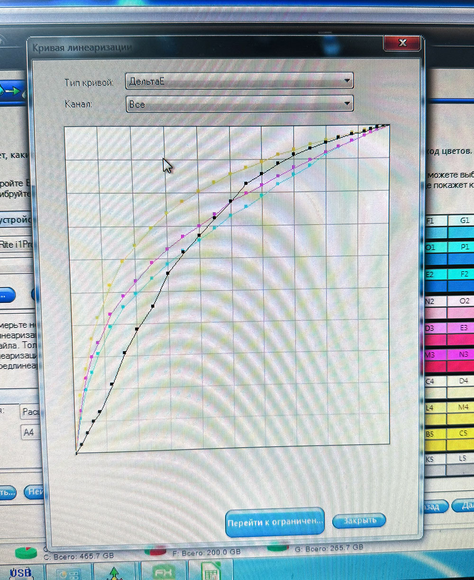Screen dimensions: 474x580
Task: Click the Rite i1Pro device field in background window
Action: 17,245
